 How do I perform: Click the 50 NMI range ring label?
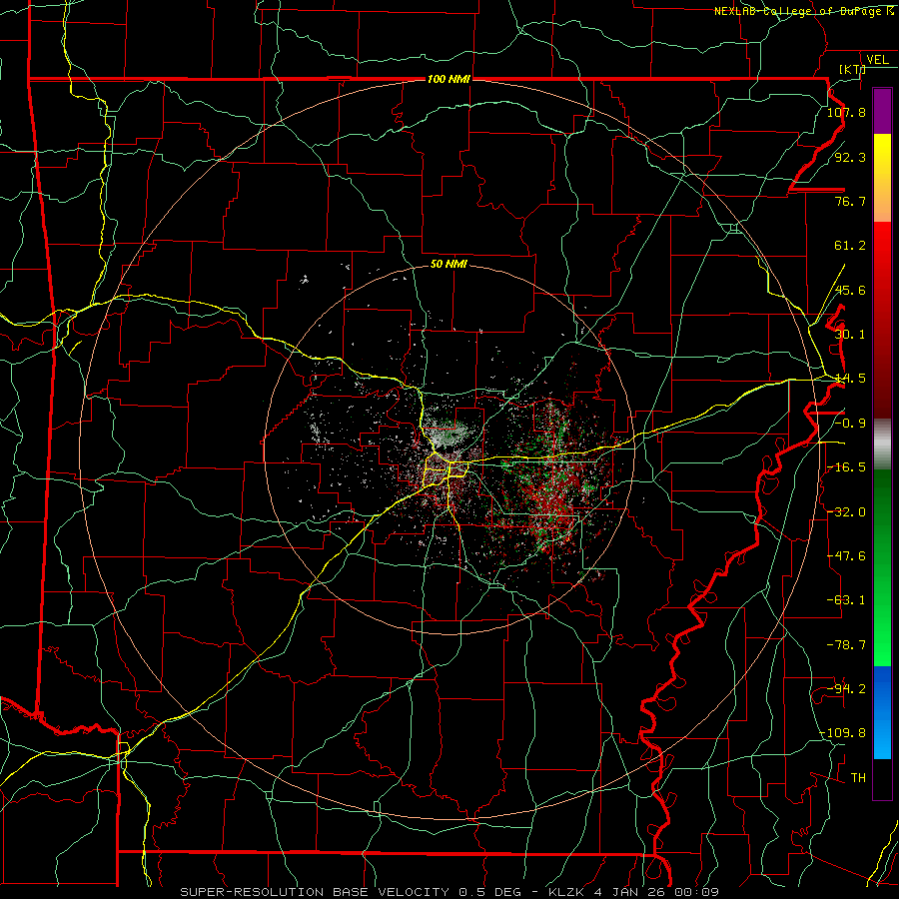click(x=449, y=264)
